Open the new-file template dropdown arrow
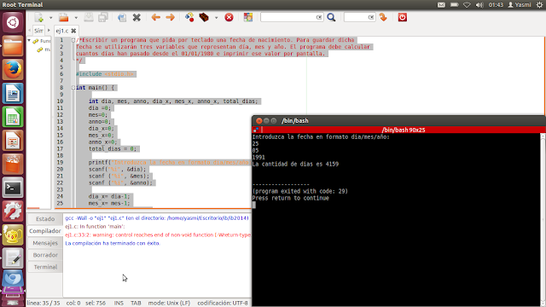 [50, 17]
